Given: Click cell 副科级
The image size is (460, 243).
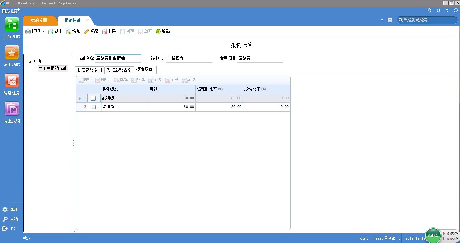Looking at the screenshot, I should coord(124,98).
